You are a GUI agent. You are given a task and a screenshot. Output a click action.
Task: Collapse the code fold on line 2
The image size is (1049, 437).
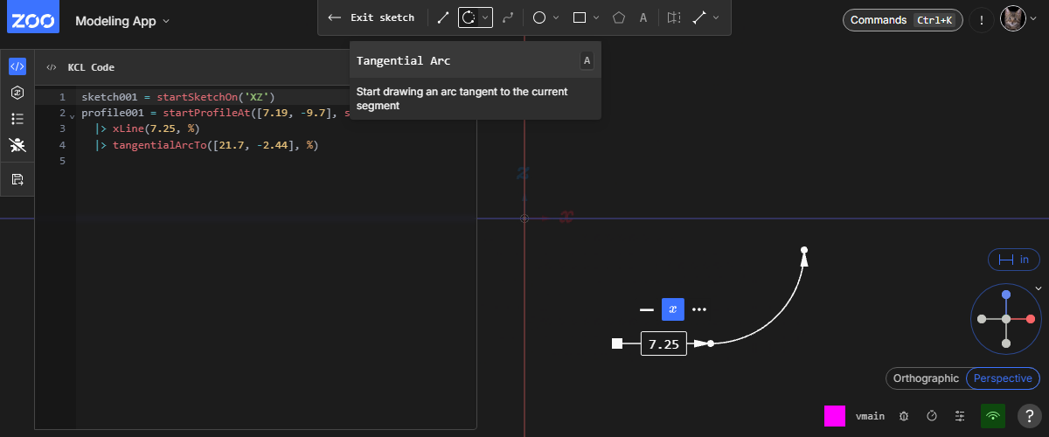(72, 114)
